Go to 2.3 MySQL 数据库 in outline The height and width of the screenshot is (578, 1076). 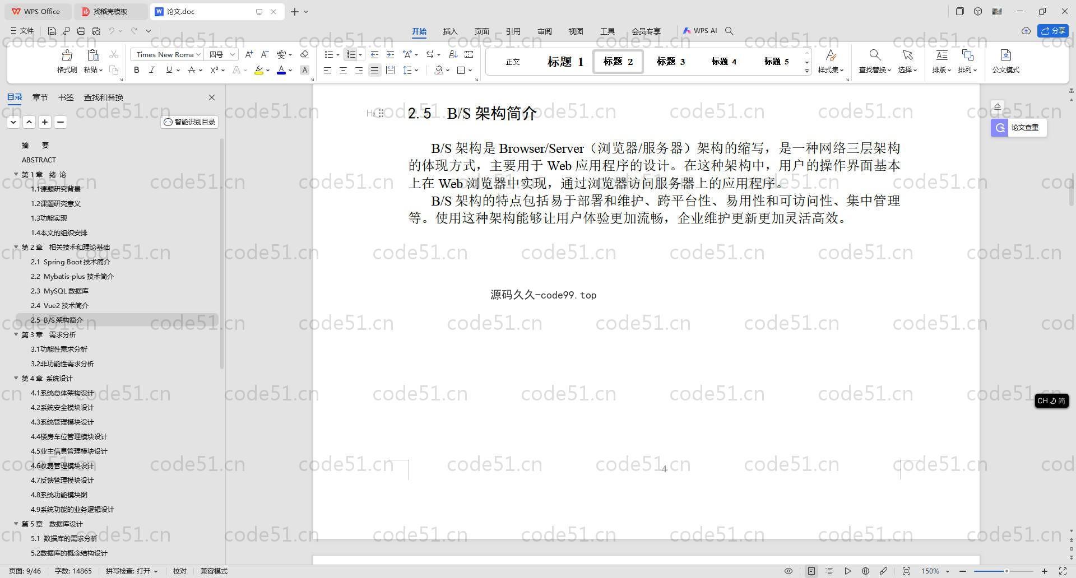click(59, 291)
